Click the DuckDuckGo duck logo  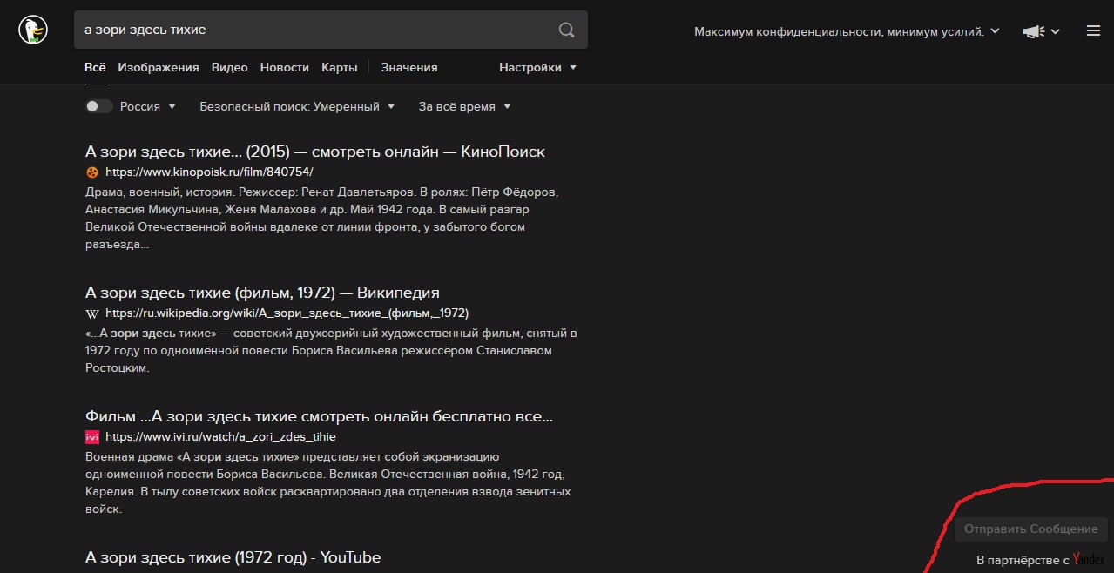(x=32, y=30)
